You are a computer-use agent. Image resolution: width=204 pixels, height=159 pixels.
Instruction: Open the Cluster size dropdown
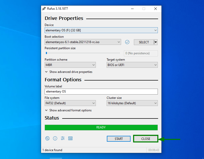[x=156, y=103]
